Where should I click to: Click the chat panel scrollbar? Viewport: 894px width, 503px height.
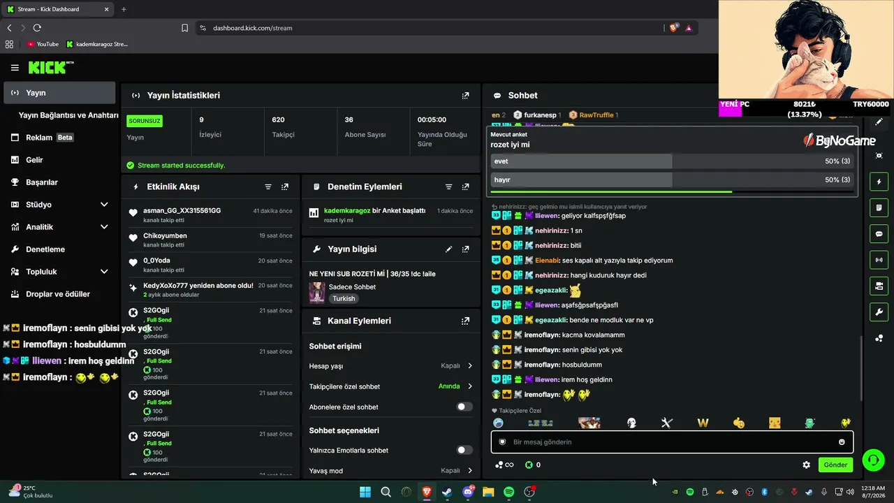click(x=861, y=367)
